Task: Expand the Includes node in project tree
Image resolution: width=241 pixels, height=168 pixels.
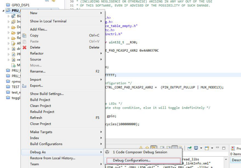Action: click(x=9, y=22)
